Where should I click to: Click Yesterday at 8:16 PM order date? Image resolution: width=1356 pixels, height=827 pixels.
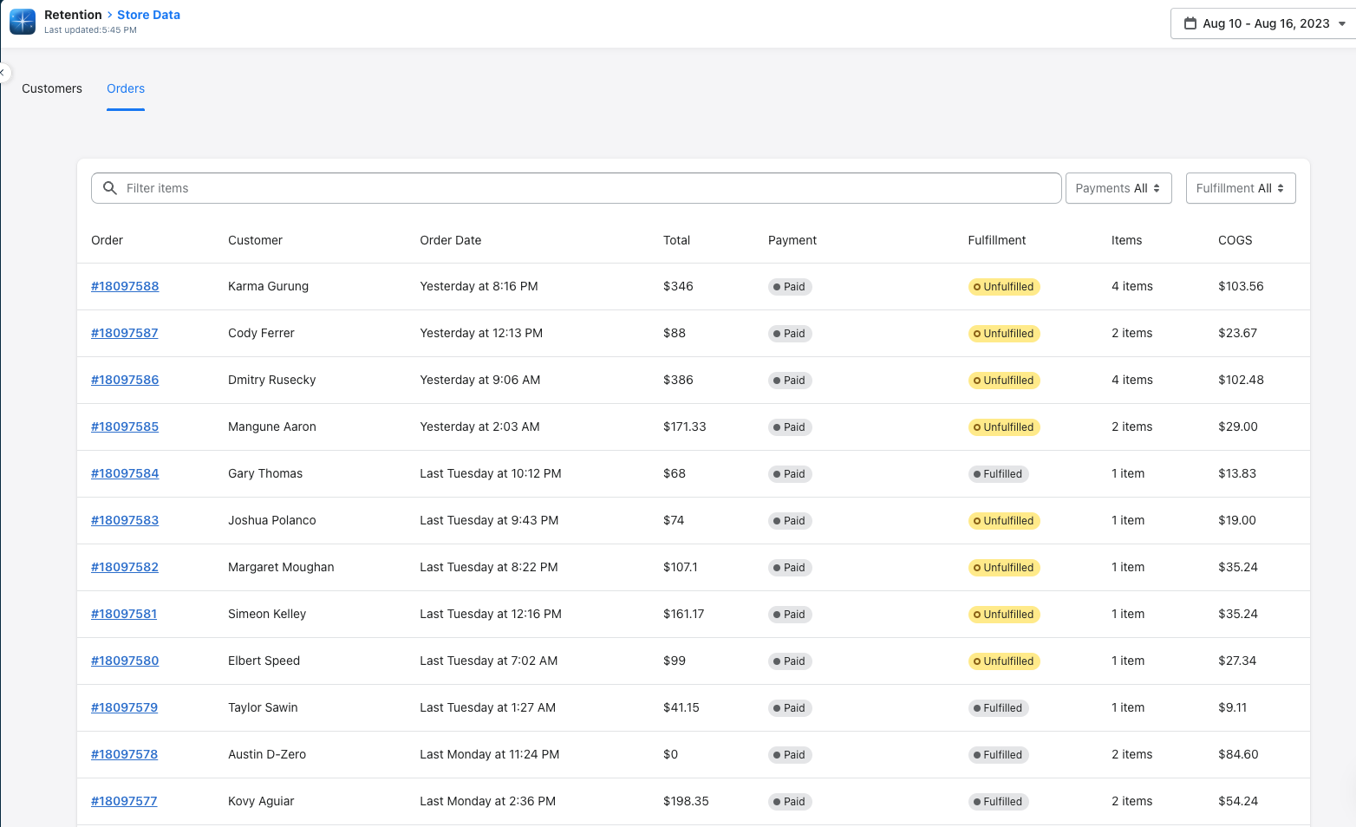[x=479, y=286]
